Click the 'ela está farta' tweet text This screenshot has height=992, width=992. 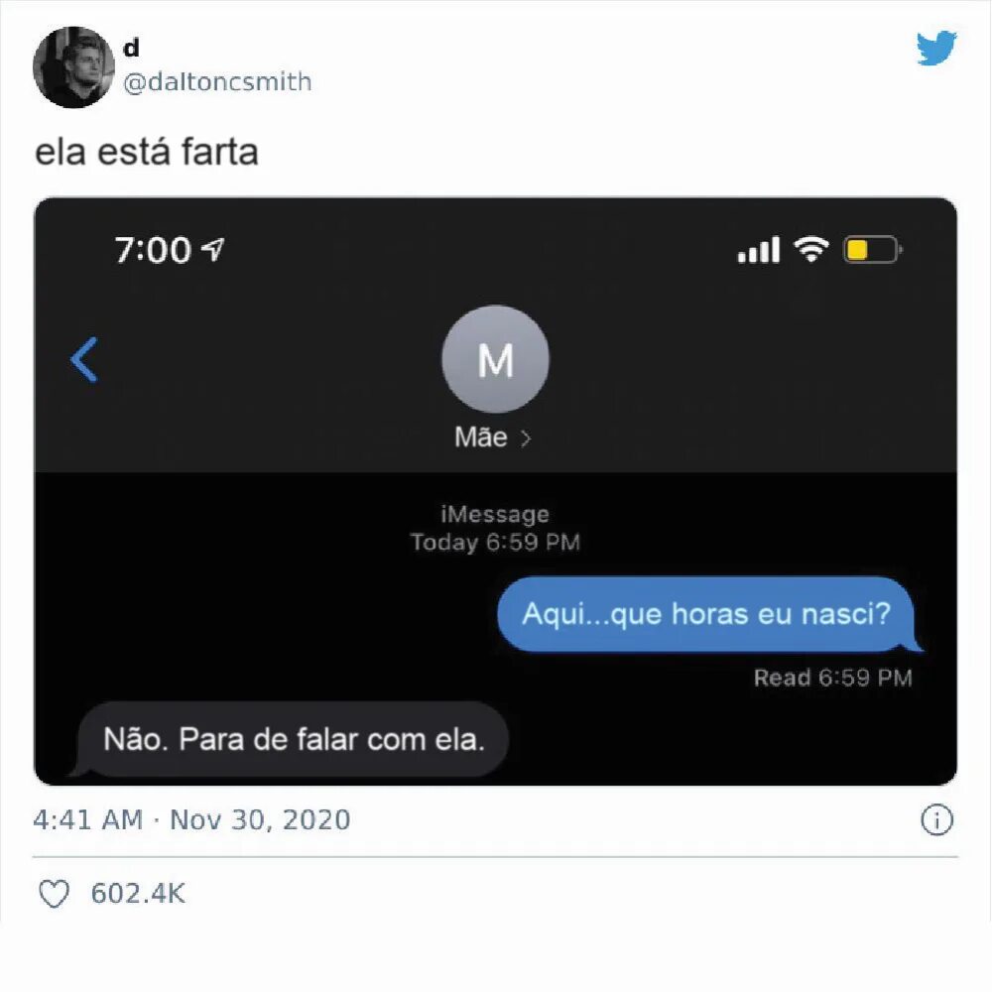(x=147, y=152)
